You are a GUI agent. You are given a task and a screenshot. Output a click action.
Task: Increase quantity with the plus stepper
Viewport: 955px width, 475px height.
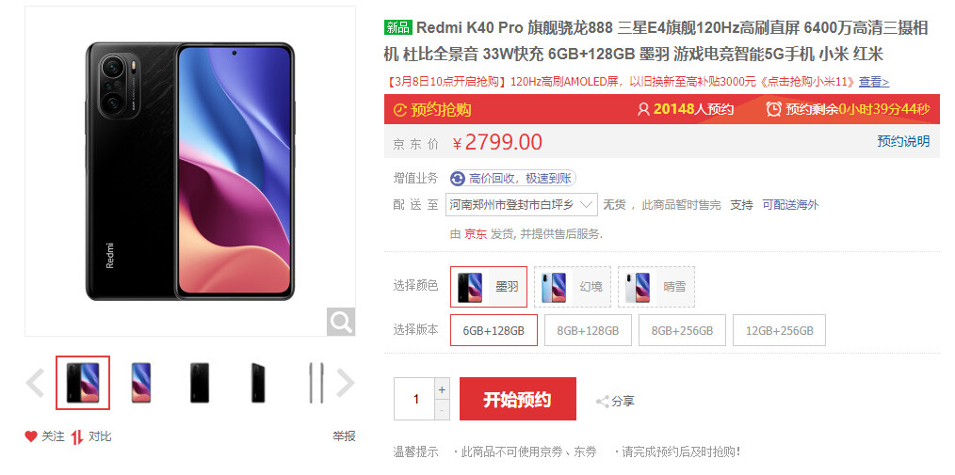pos(442,389)
